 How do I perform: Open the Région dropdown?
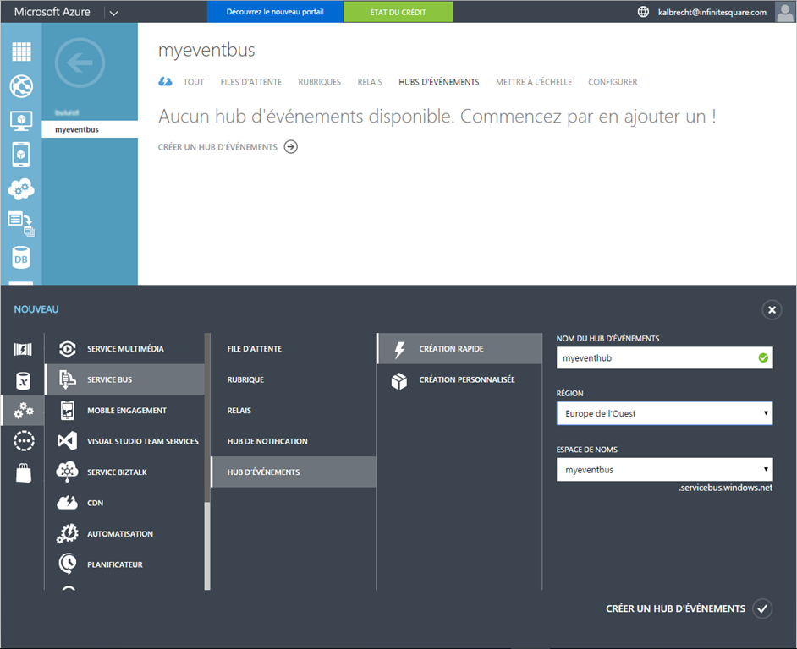coord(664,413)
